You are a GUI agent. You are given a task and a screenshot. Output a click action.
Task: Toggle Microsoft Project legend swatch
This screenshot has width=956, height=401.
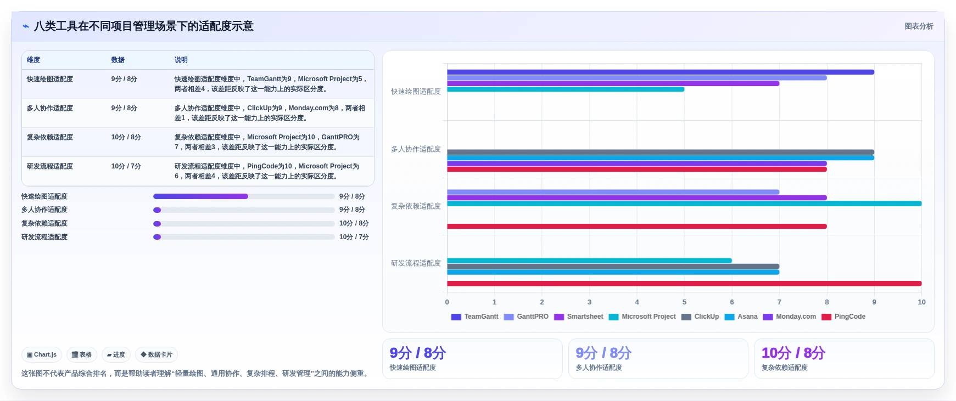[614, 317]
